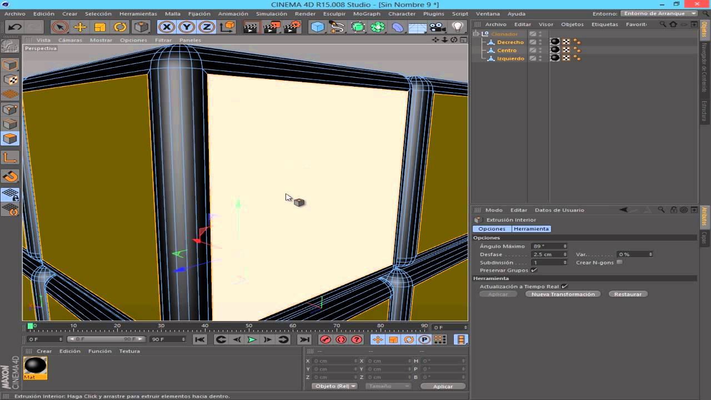Viewport: 711px width, 400px height.
Task: Open the Textura menu in material manager
Action: click(x=129, y=351)
